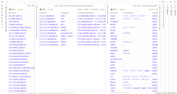Viewport: 177px width, 94px height.
Task: Click the three-dot more options icon
Action: click(103, 6)
